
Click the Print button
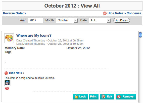[94, 97]
